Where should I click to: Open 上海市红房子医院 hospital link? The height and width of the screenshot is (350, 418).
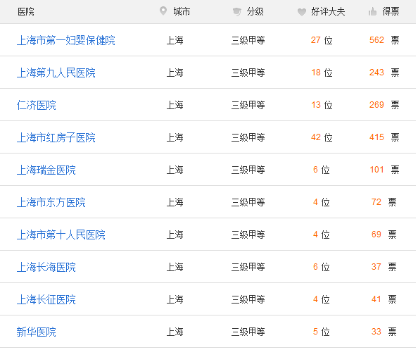pos(56,137)
